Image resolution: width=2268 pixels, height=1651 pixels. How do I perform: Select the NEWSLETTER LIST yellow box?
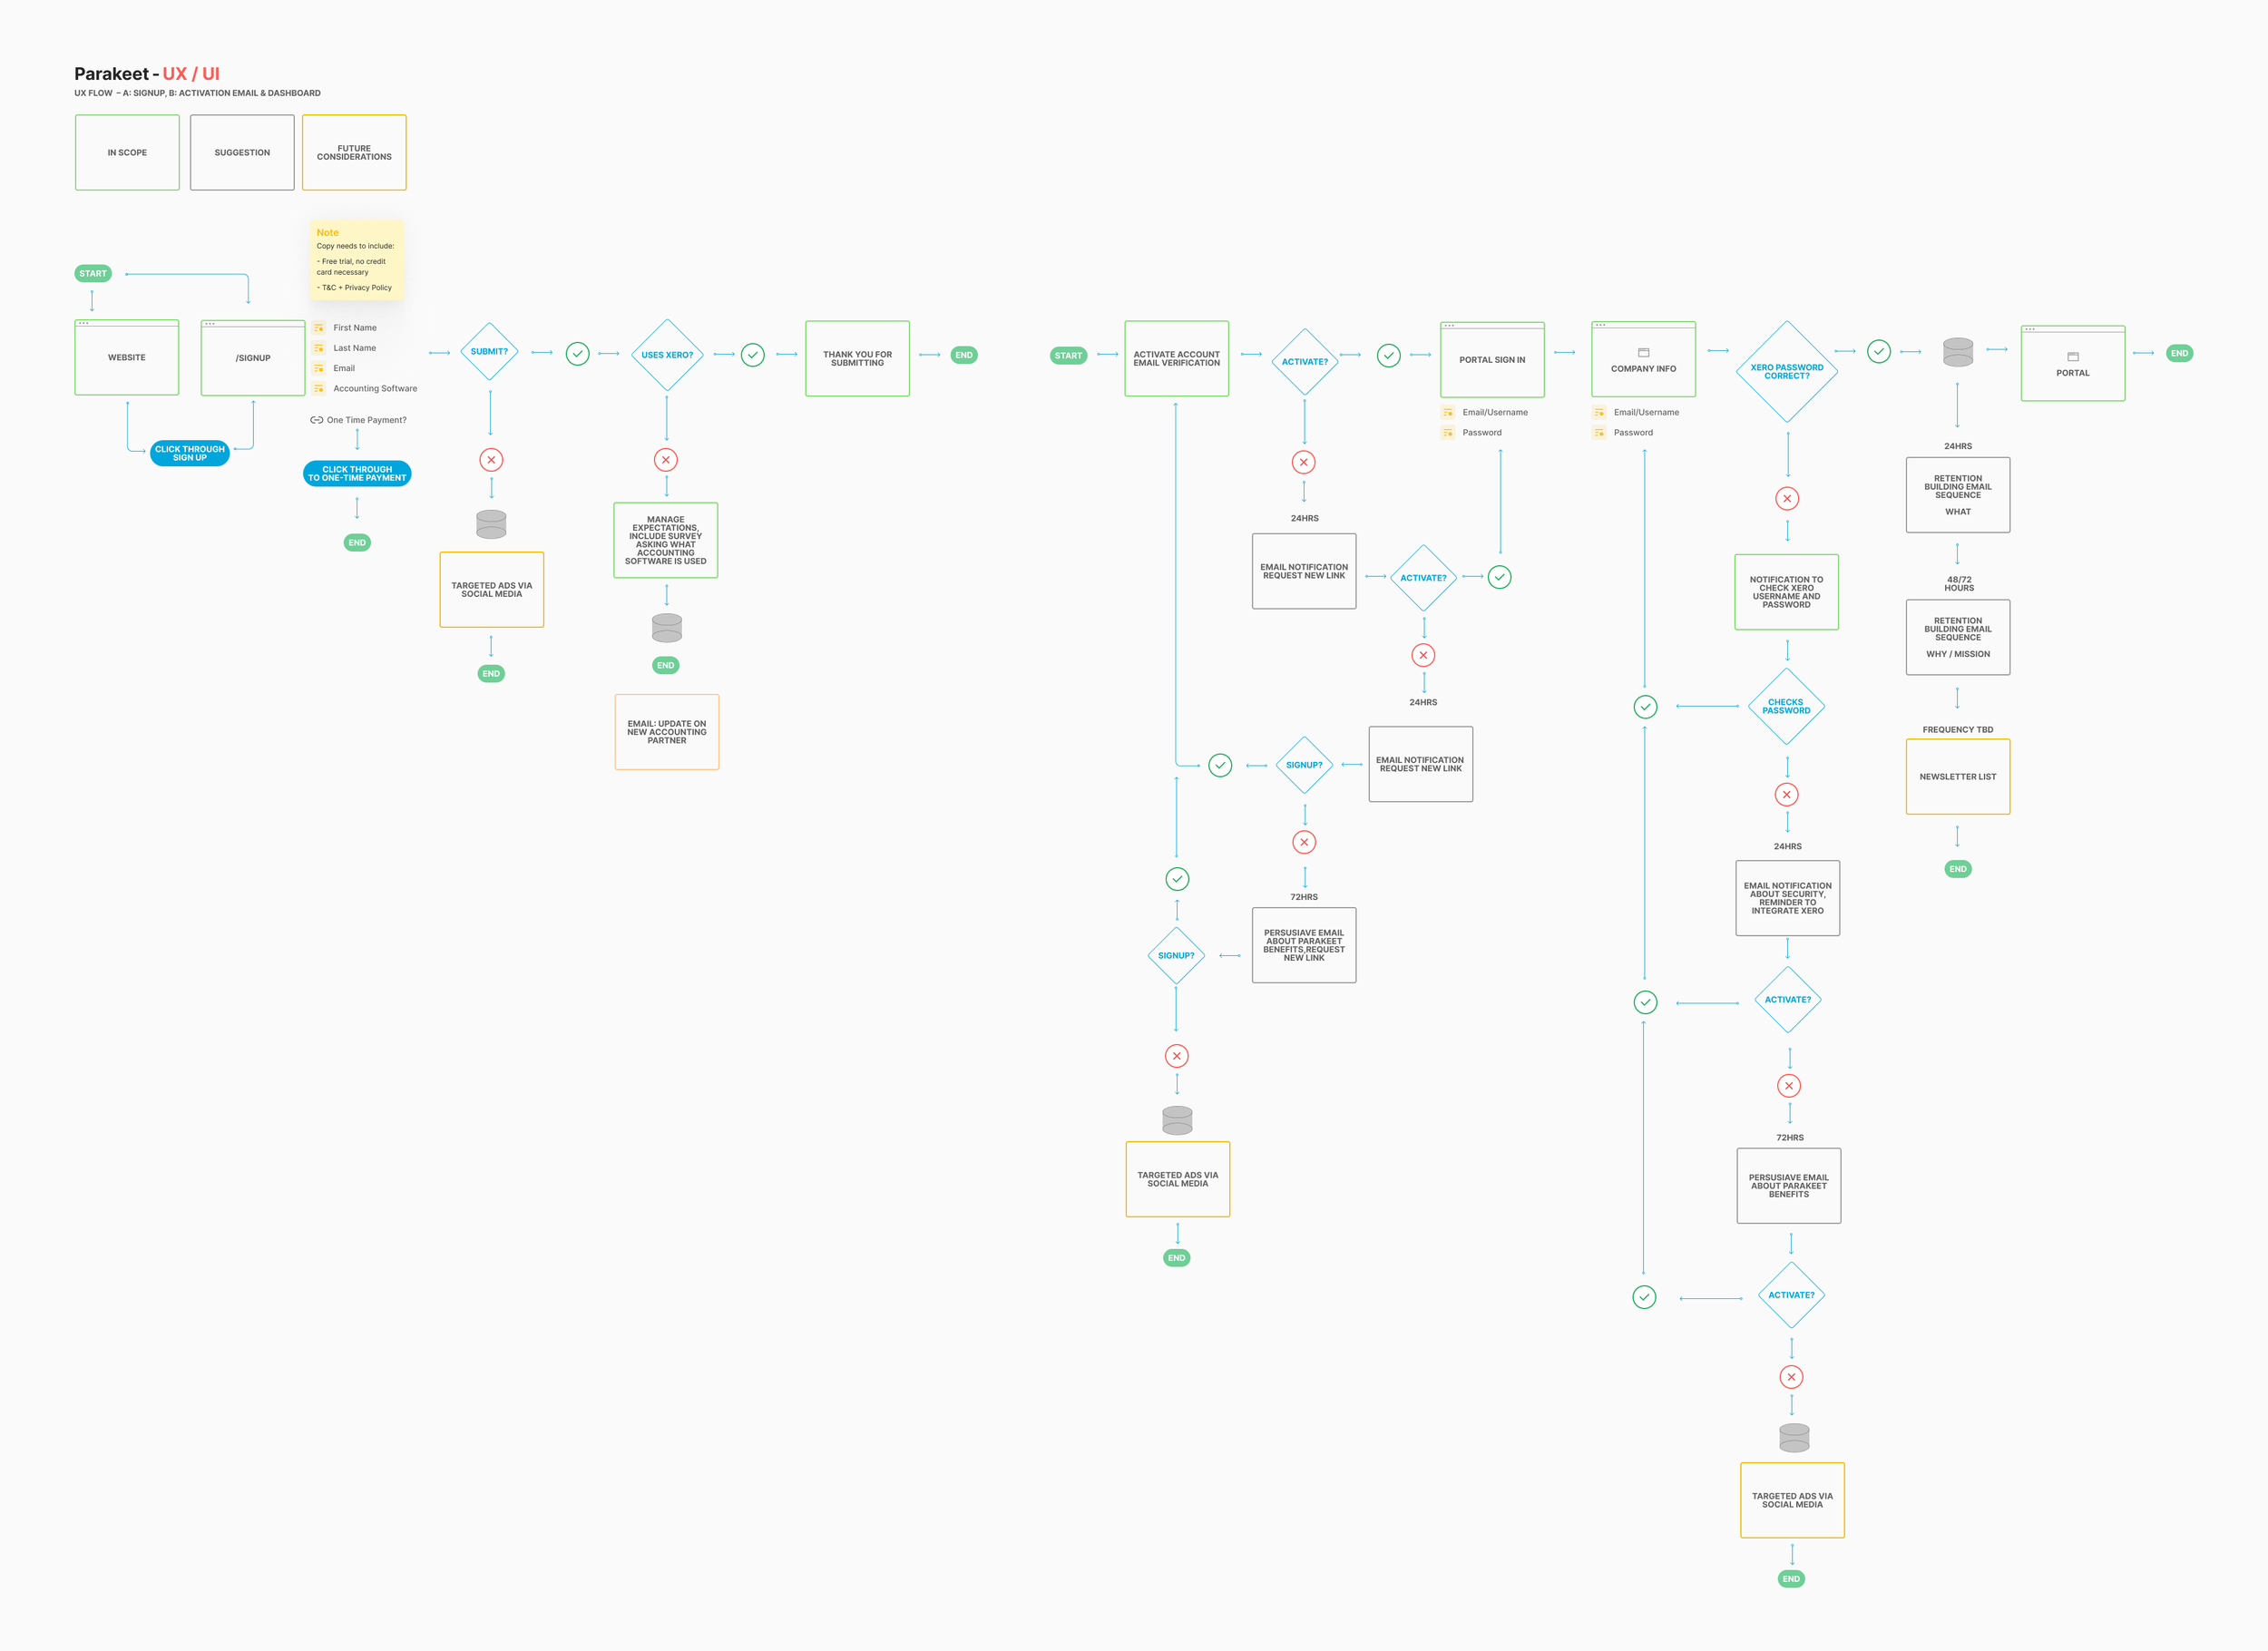click(x=1957, y=776)
